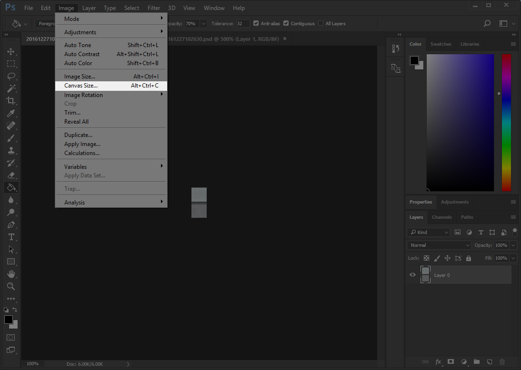
Task: Select the Lasso tool
Action: click(x=11, y=76)
